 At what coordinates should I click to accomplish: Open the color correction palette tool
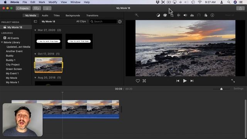(165, 15)
